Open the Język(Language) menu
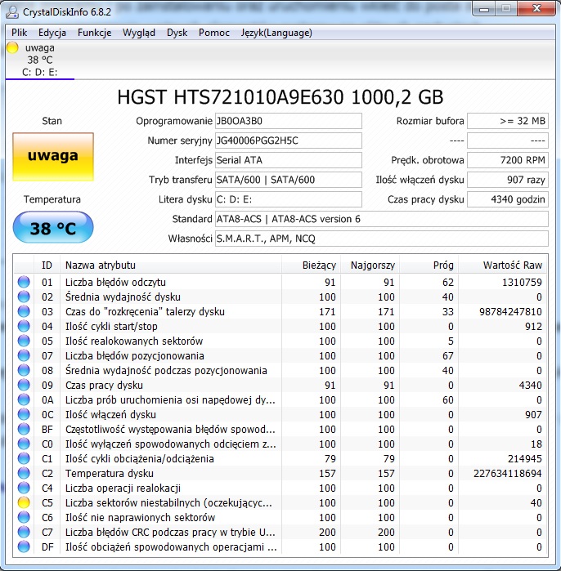561x571 pixels. pyautogui.click(x=276, y=33)
